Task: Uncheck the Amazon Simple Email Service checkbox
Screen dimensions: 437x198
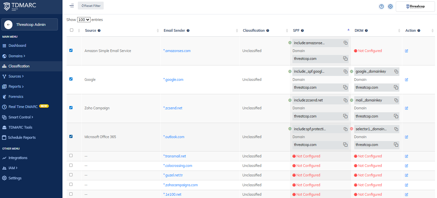Action: [71, 50]
